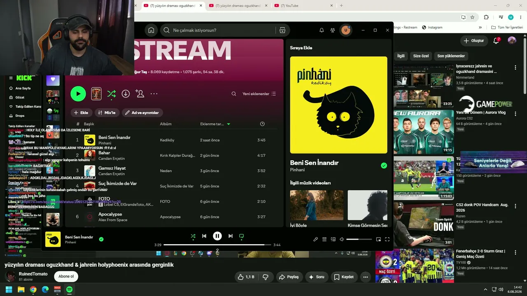Switch to the first yüzyılın draması Chrome tab

[173, 6]
